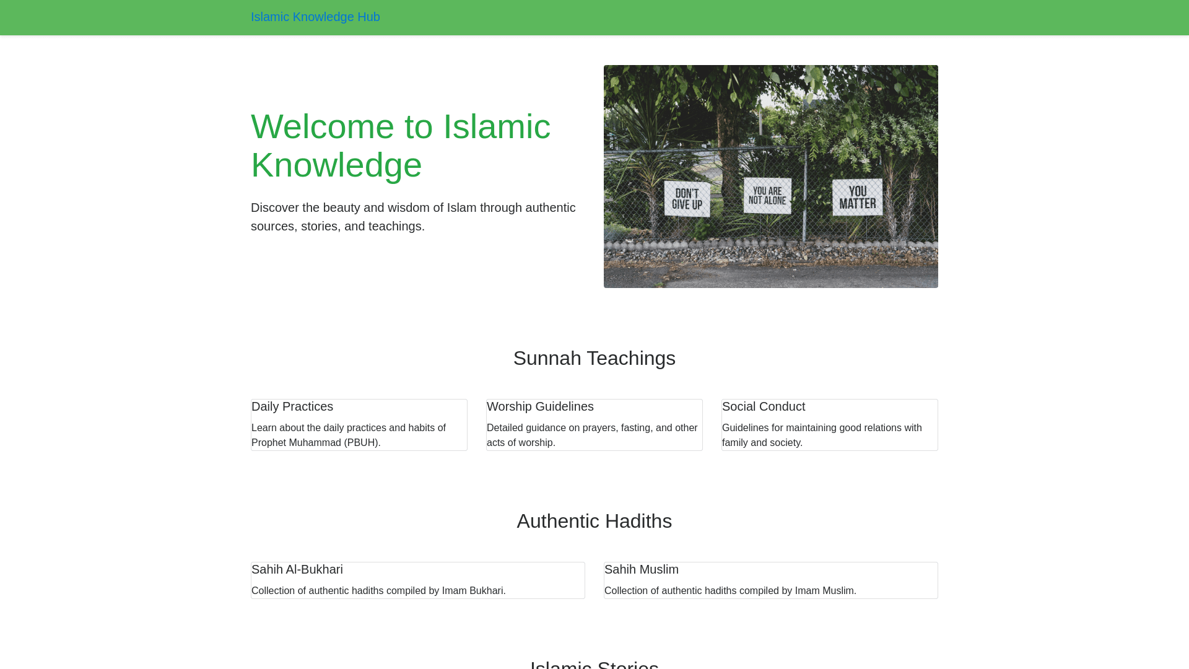Click the You Matter sign in photo
Screen dimensions: 1189x669
click(x=857, y=198)
